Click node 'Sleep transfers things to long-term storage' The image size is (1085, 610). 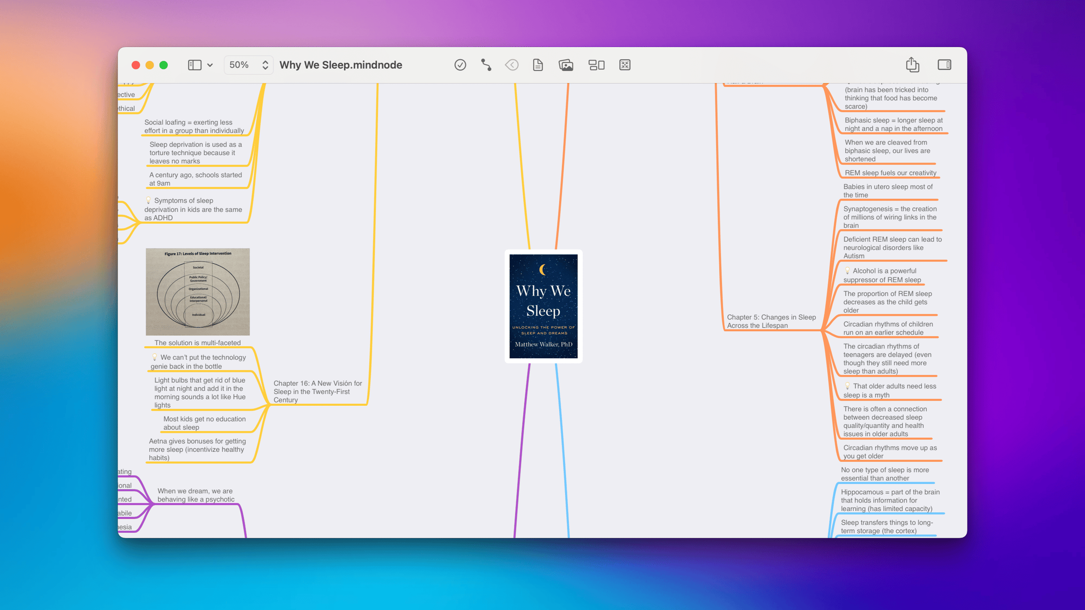coord(887,526)
